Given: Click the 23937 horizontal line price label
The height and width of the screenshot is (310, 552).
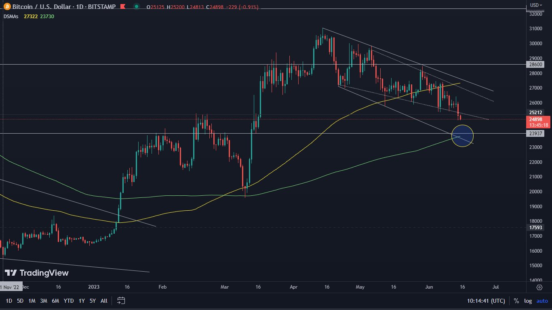Looking at the screenshot, I should (x=535, y=133).
